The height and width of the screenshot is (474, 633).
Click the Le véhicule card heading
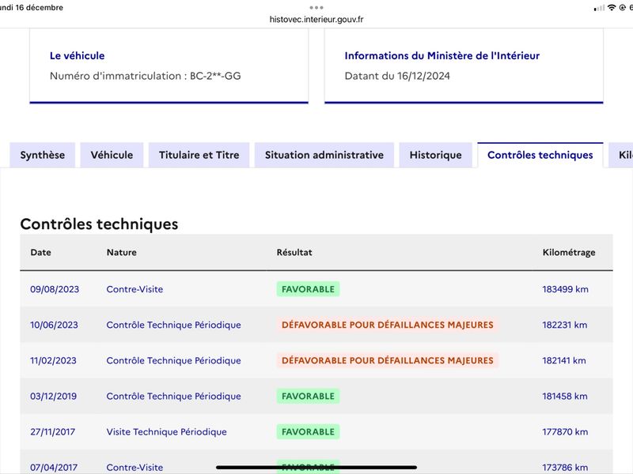pyautogui.click(x=77, y=55)
